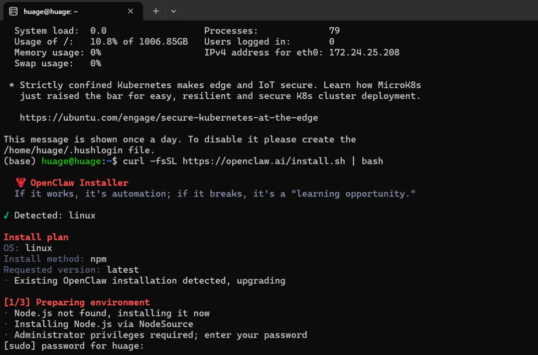Click the green huage@huage prompt text

point(71,161)
